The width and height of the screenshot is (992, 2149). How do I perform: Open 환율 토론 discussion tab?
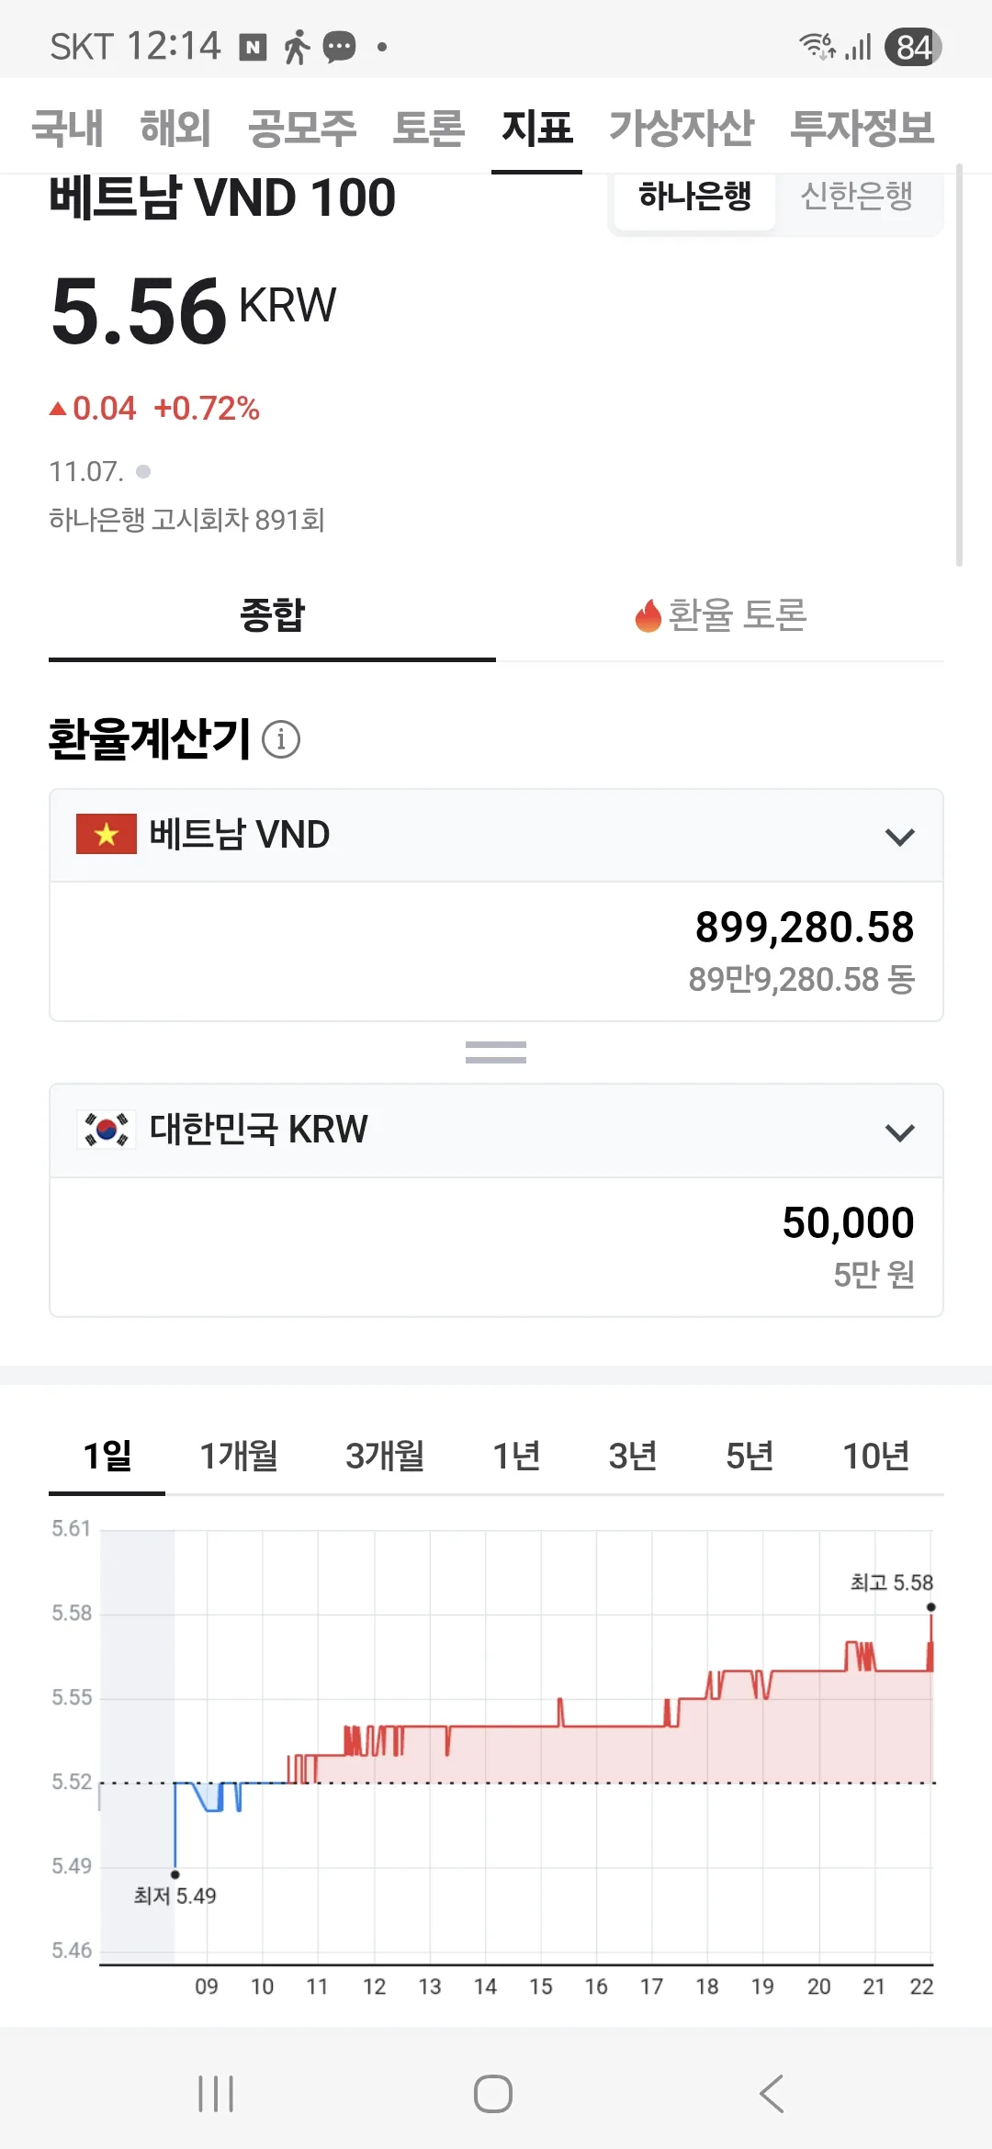(720, 615)
